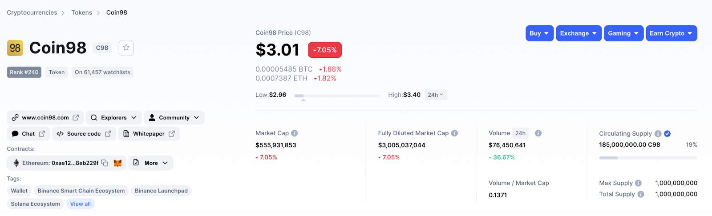The width and height of the screenshot is (712, 216).
Task: Open the 24h price range selector
Action: (436, 95)
